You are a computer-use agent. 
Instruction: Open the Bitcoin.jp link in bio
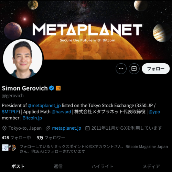click(32, 118)
